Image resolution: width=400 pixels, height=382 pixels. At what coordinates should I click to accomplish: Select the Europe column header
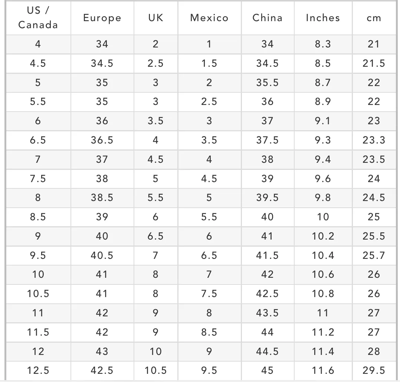point(102,18)
